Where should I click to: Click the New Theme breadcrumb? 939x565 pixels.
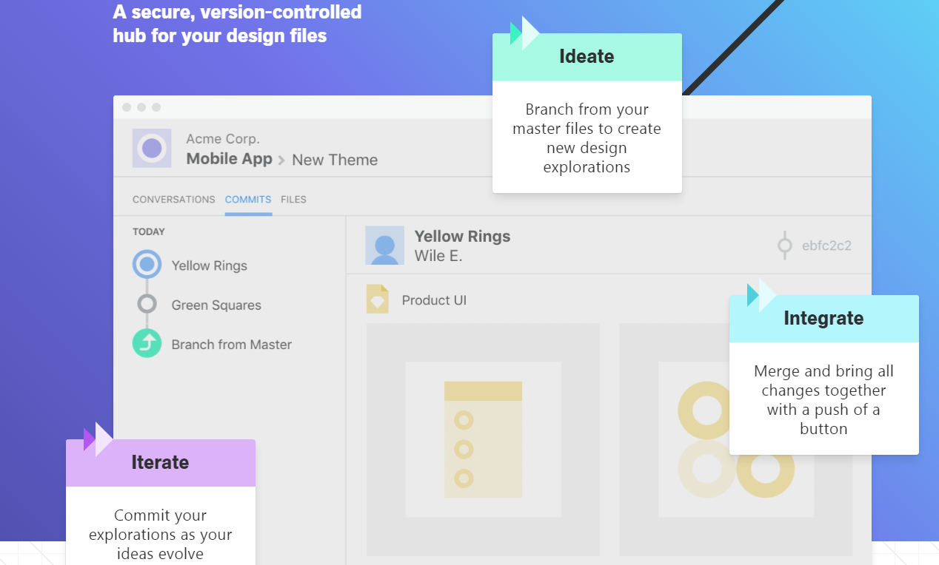[335, 160]
